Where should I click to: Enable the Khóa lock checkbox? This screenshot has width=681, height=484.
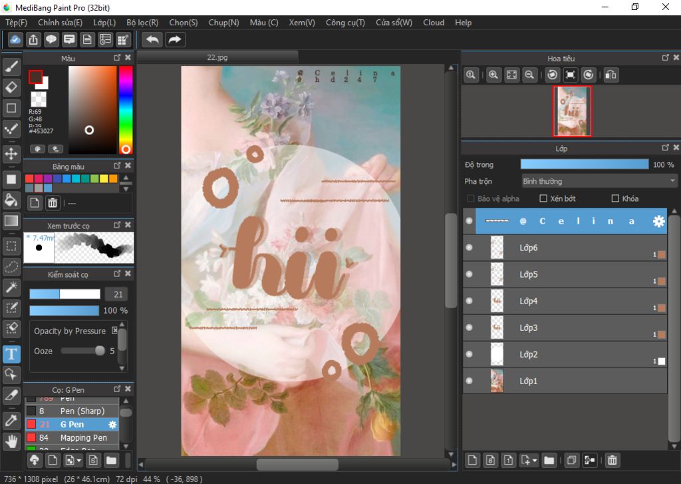coord(615,198)
